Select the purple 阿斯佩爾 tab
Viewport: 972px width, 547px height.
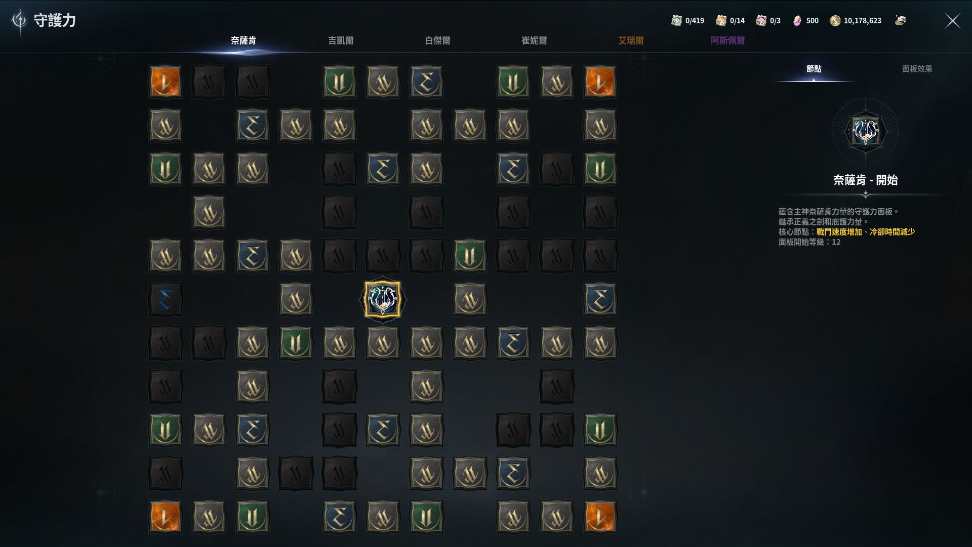[x=727, y=41]
